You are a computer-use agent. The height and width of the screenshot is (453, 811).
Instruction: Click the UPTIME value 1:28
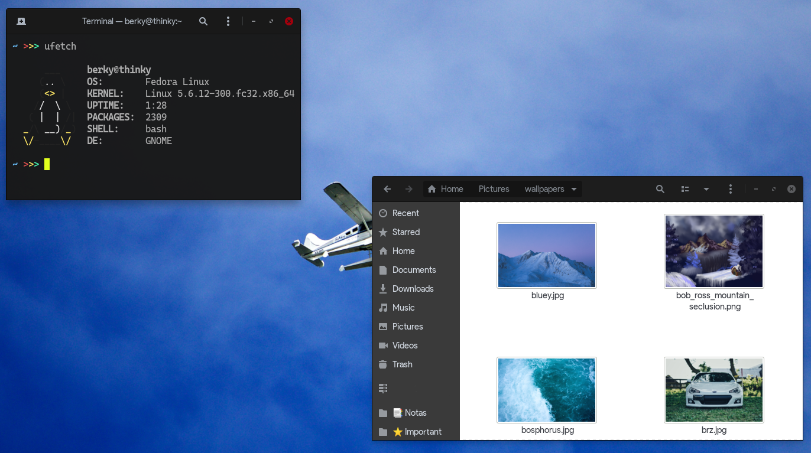(x=156, y=105)
